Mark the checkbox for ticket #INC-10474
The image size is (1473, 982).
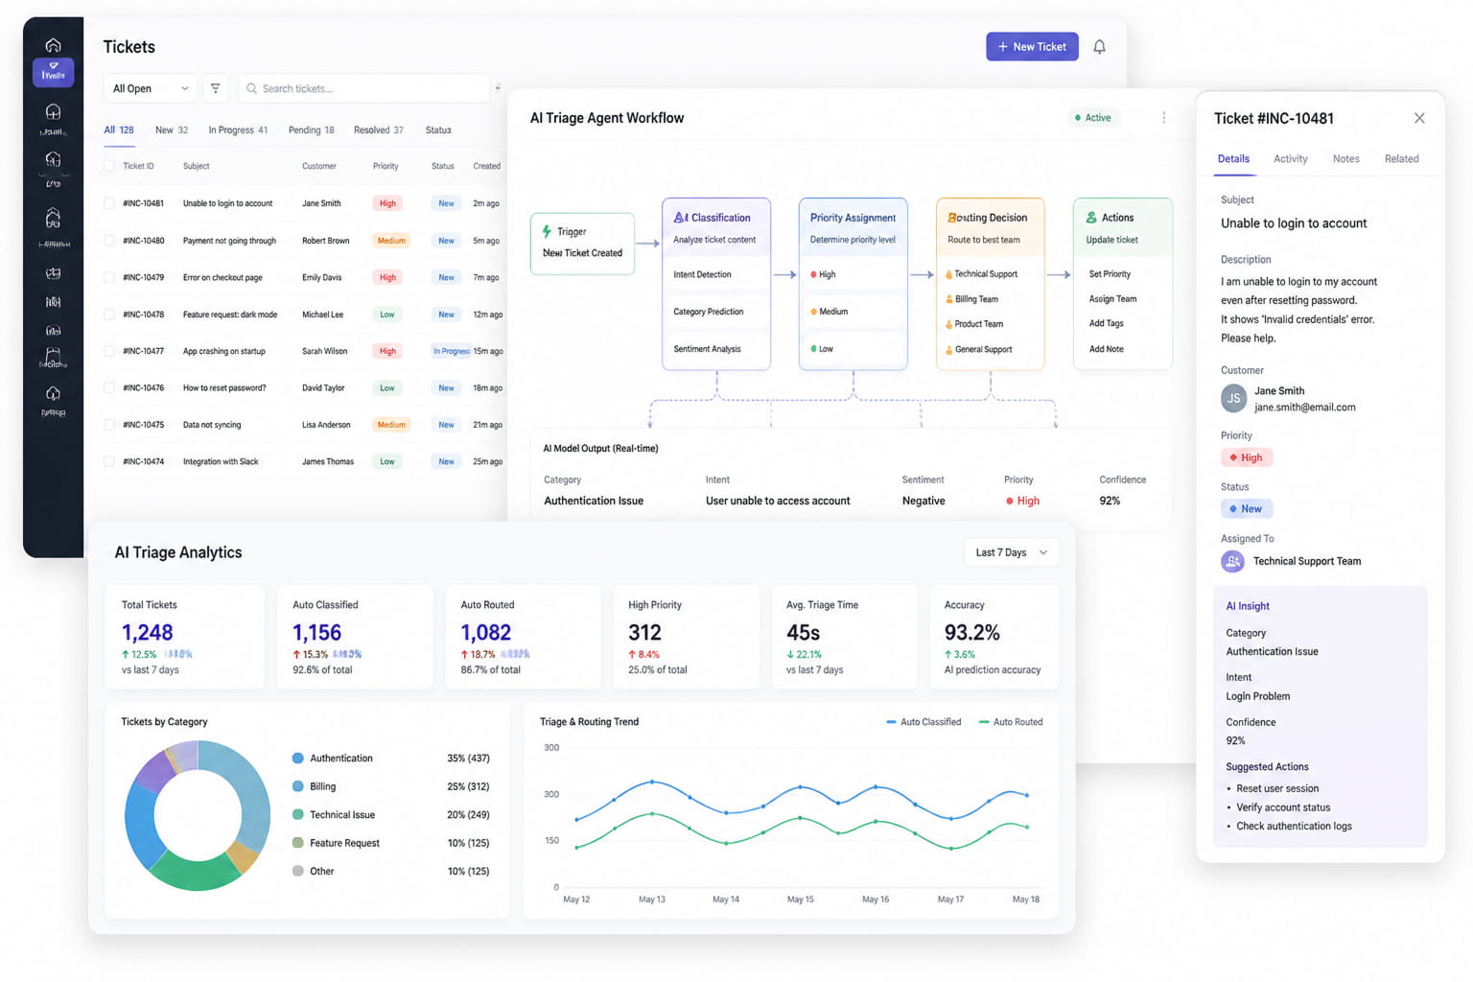pyautogui.click(x=108, y=461)
